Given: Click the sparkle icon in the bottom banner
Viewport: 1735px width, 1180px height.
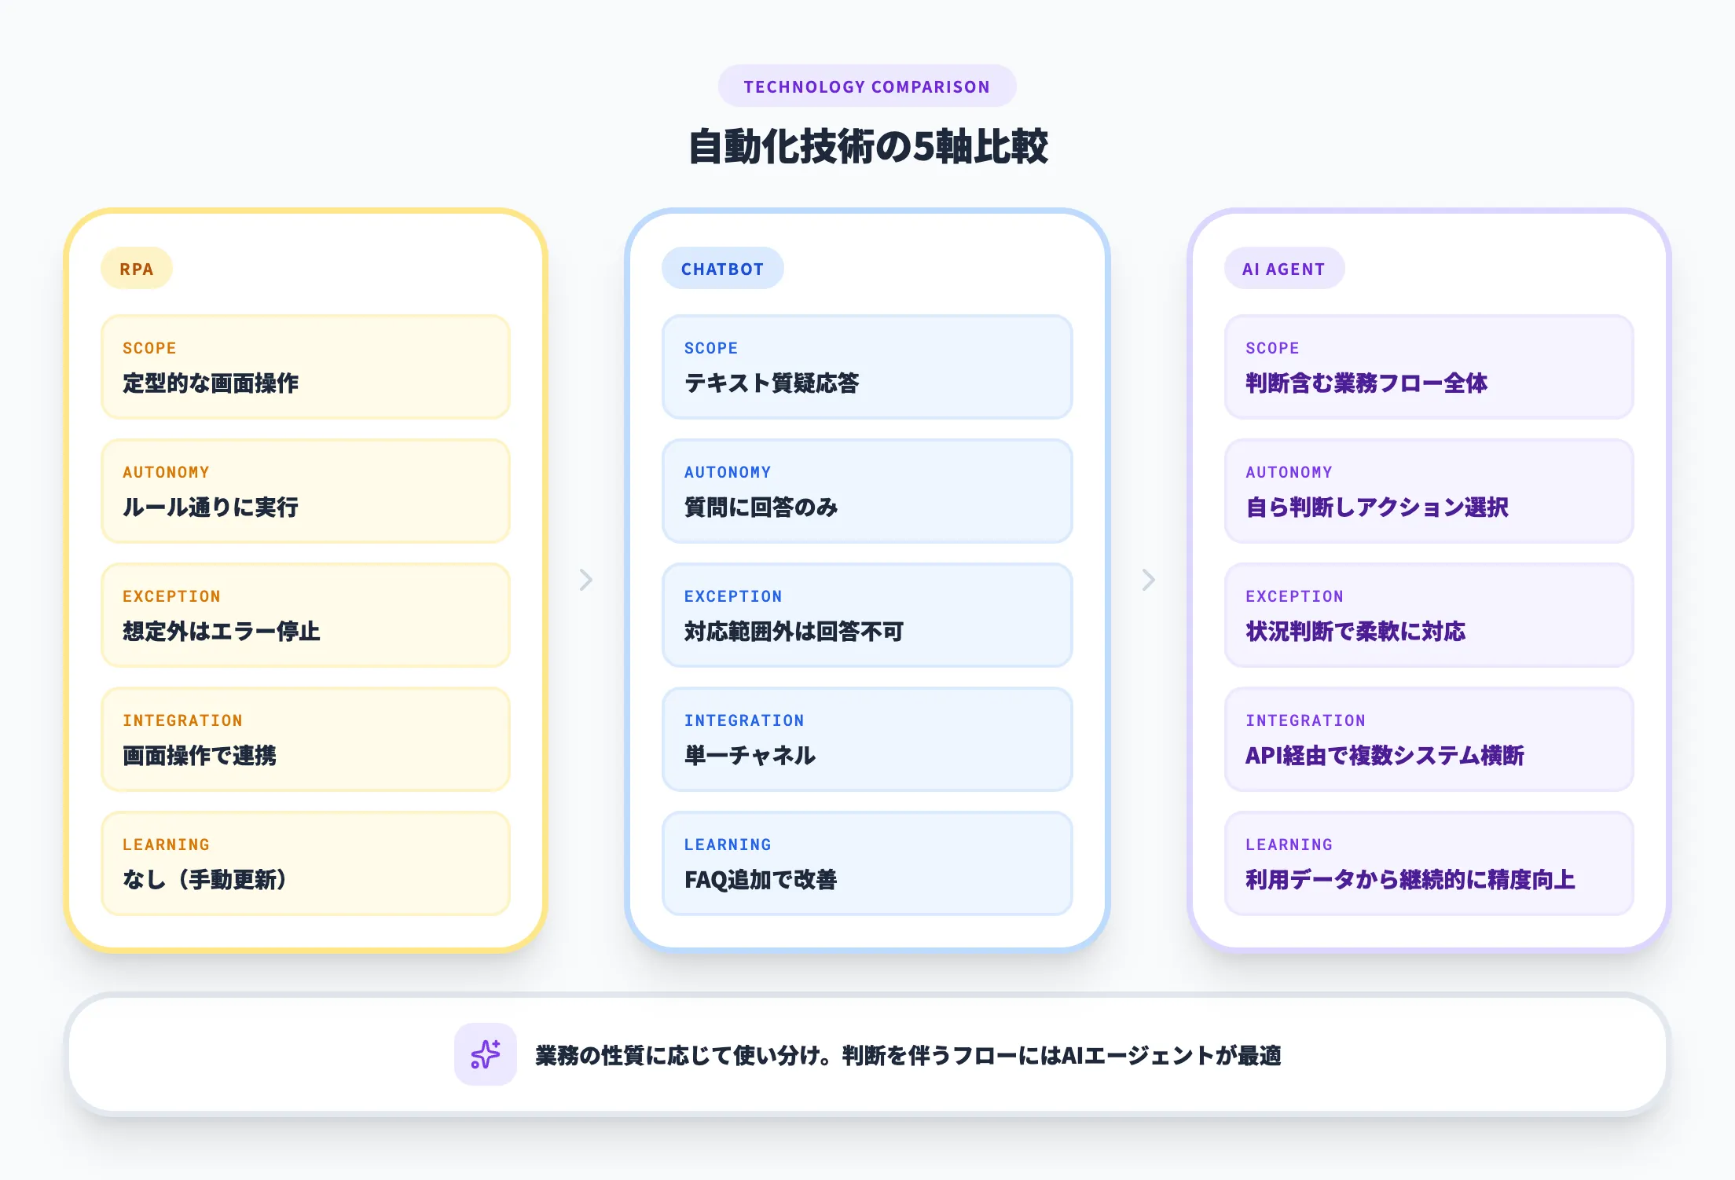Looking at the screenshot, I should [485, 1056].
